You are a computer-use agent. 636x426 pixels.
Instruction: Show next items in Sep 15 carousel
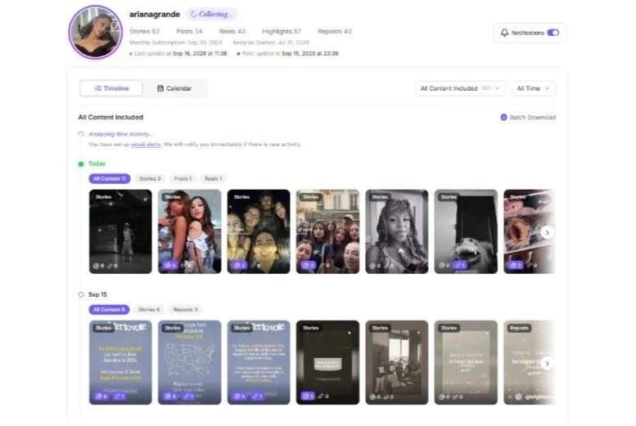click(x=547, y=364)
